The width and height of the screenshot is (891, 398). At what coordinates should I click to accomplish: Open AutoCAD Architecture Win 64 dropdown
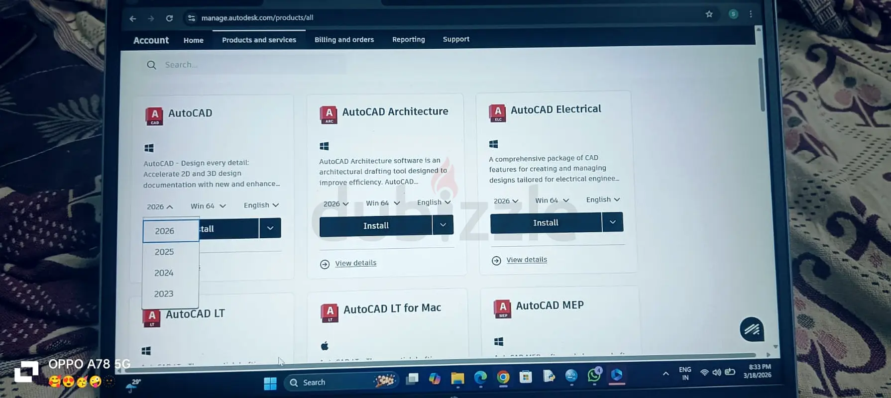[383, 203]
